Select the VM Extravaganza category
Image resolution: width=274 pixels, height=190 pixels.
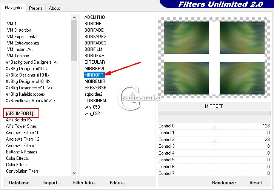(x=23, y=43)
